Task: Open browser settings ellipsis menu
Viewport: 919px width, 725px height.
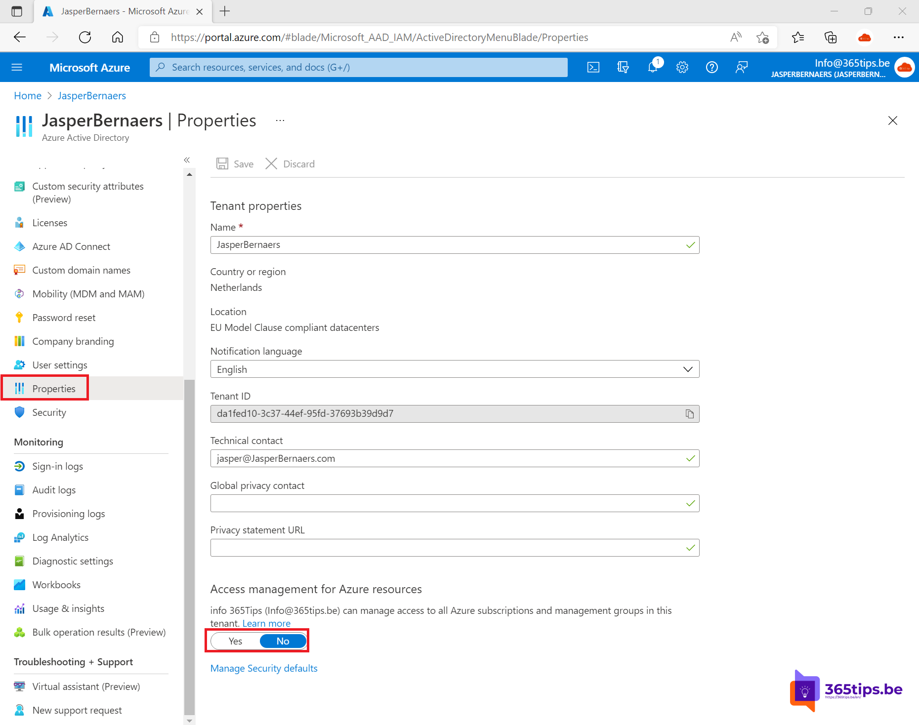Action: [898, 38]
